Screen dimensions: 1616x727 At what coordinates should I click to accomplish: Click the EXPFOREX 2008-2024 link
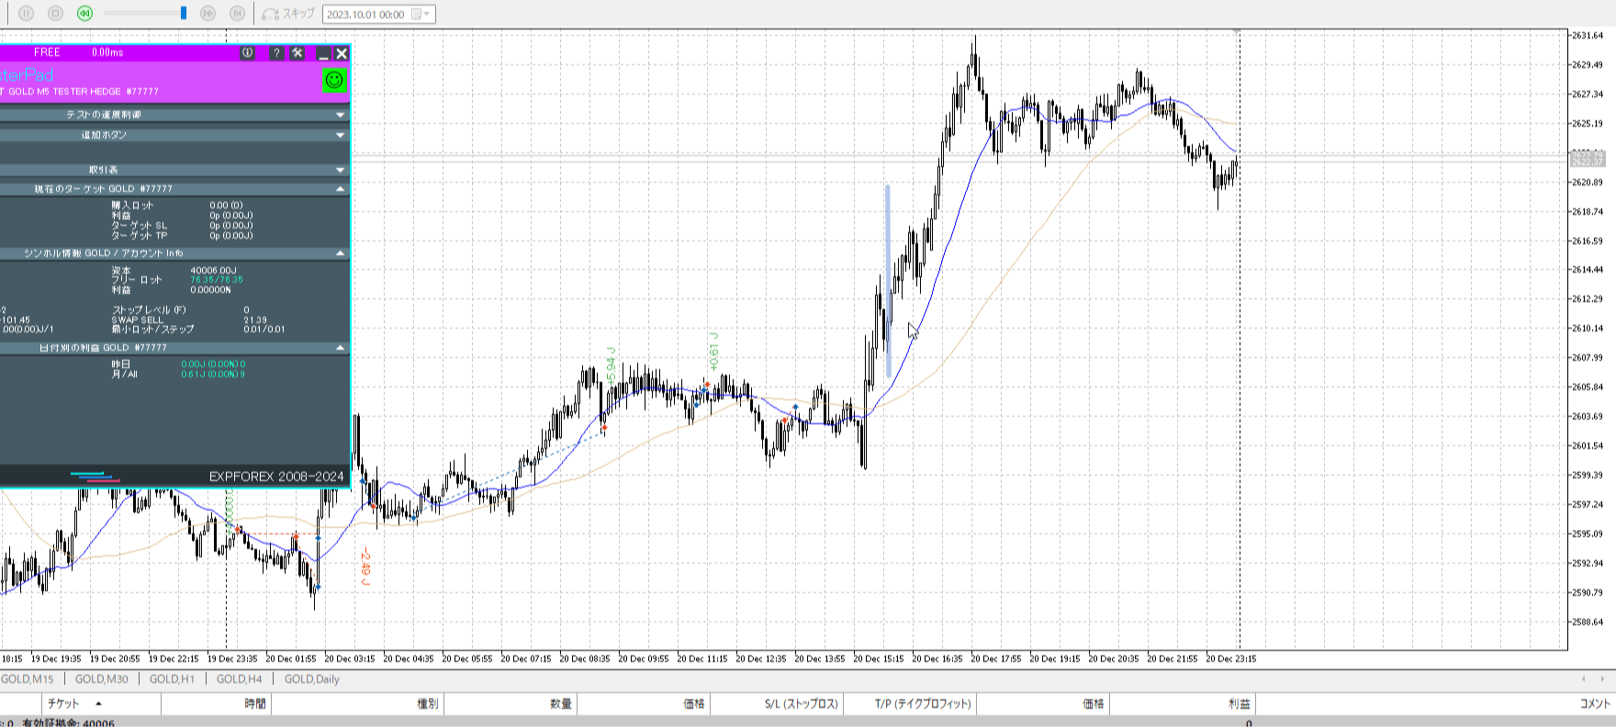click(x=275, y=476)
